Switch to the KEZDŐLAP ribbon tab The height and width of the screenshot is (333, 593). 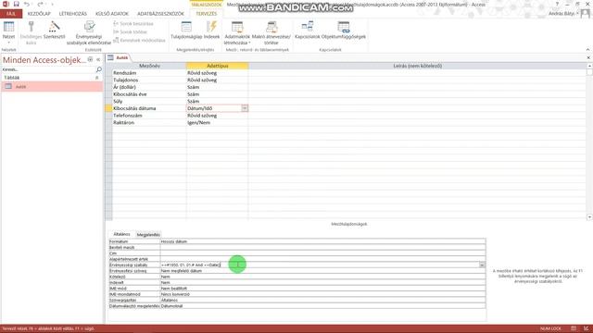[x=39, y=14]
